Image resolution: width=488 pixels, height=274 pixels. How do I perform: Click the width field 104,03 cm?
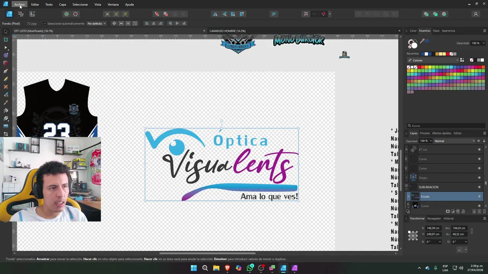pyautogui.click(x=459, y=228)
